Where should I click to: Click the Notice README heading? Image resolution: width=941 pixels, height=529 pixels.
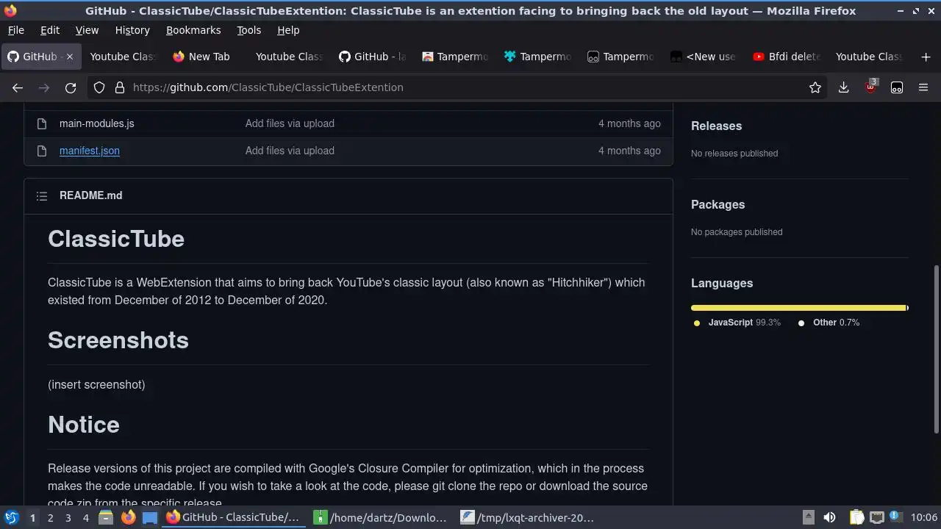coord(84,425)
